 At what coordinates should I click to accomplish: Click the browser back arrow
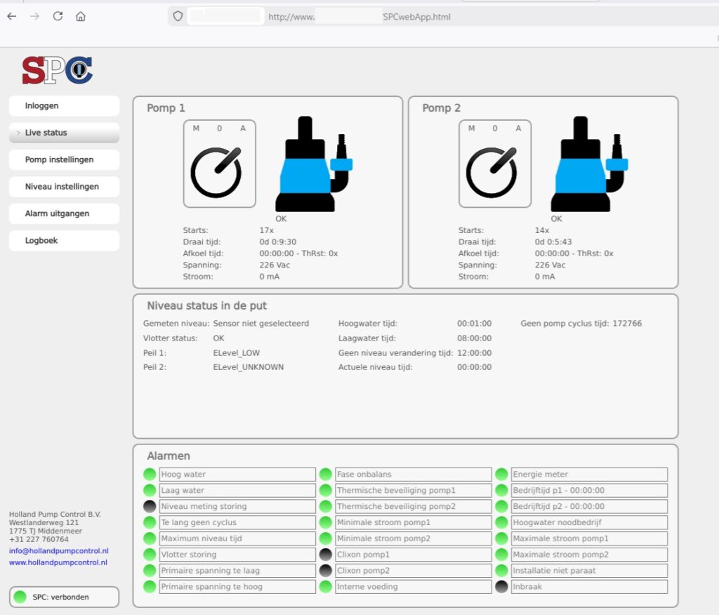[11, 16]
